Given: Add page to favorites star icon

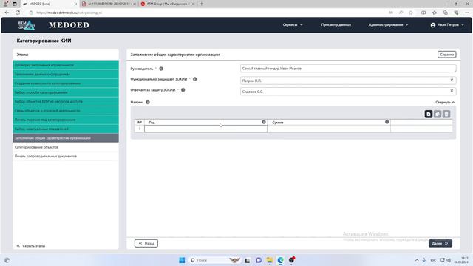Looking at the screenshot, I should tap(411, 13).
